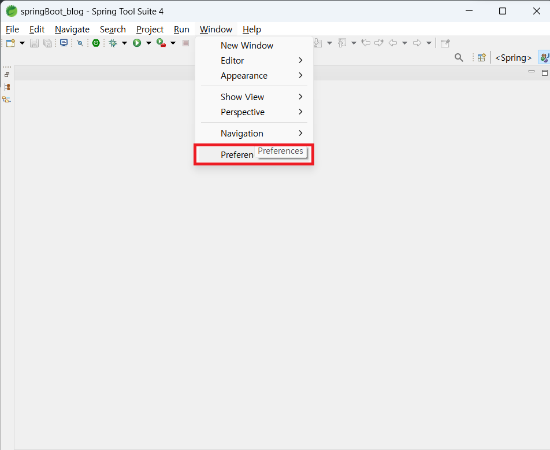Select the Java perspective icon

coord(544,58)
